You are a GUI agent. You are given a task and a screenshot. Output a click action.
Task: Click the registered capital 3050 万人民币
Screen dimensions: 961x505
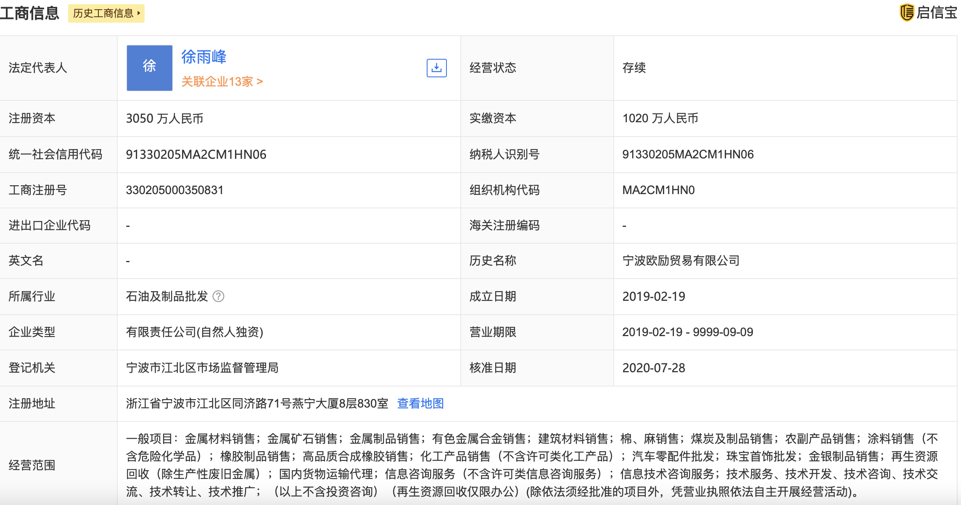coord(164,118)
